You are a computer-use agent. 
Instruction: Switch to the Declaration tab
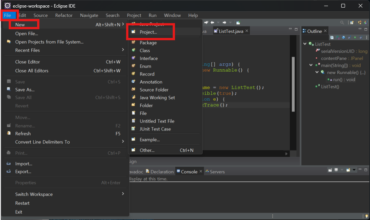click(x=160, y=172)
